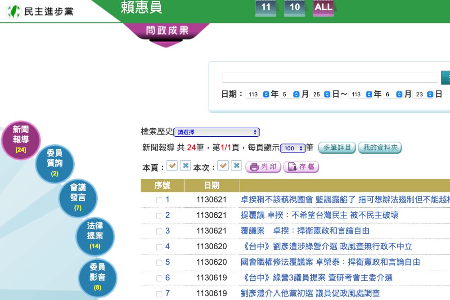The width and height of the screenshot is (450, 300).
Task: Open 委員質詢 (2) category
Action: pyautogui.click(x=54, y=163)
